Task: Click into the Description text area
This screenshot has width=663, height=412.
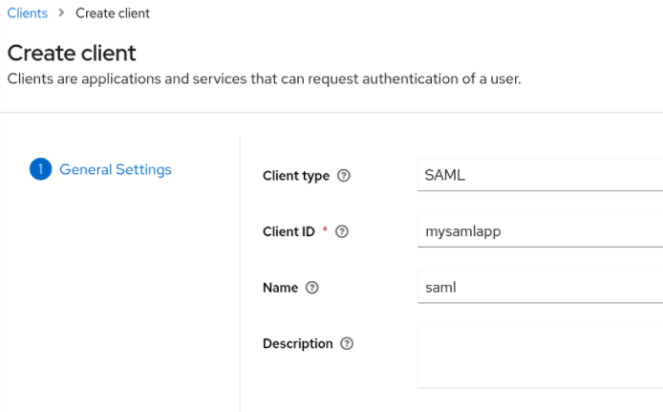Action: [540, 356]
